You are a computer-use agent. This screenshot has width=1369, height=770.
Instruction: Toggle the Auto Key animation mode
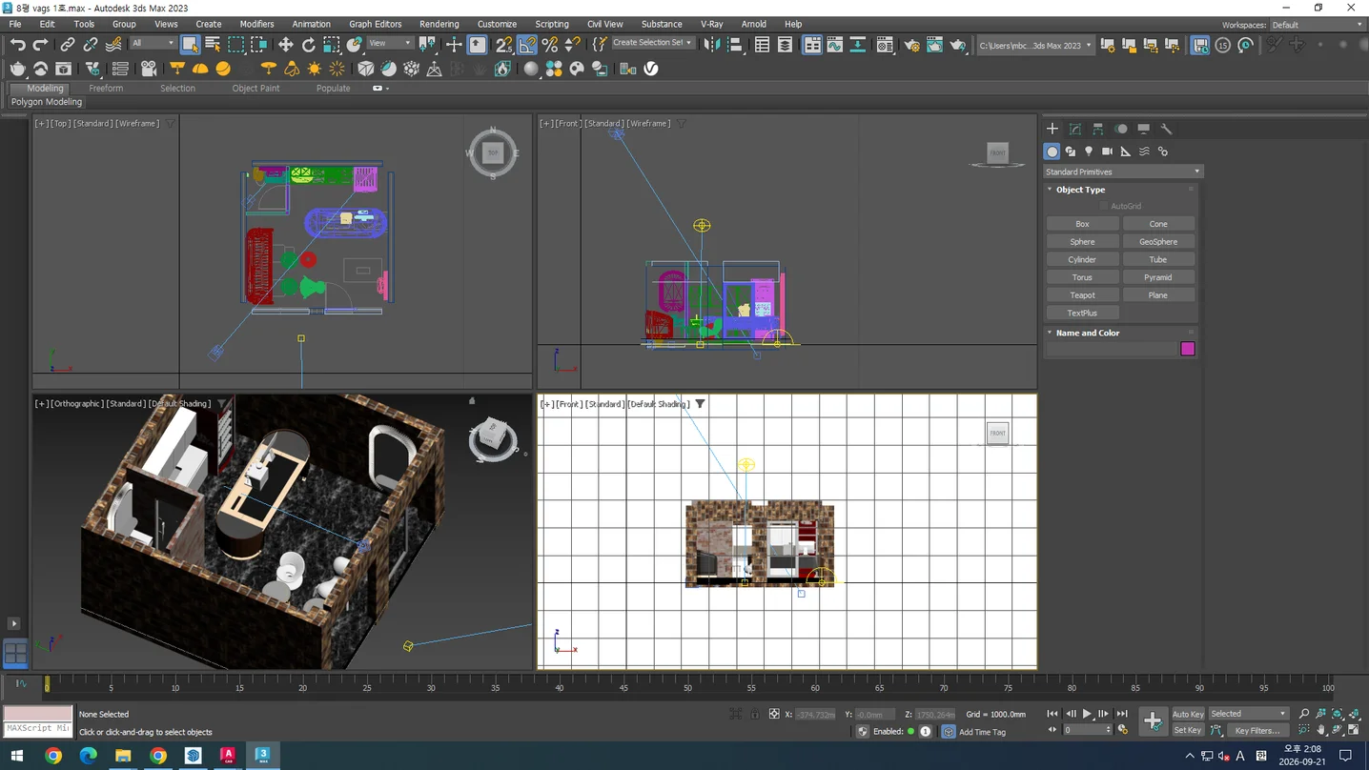point(1188,714)
